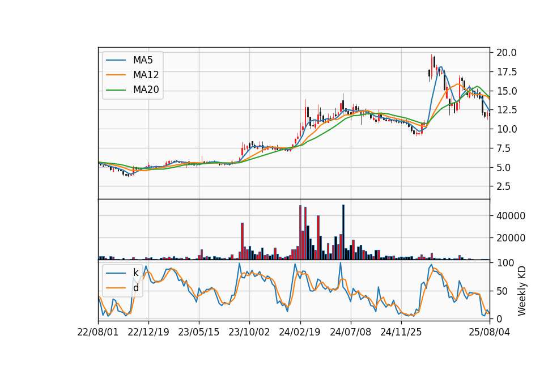Screen dimensions: 544x391
Task: Click the 20000 volume axis label
Action: tap(511, 238)
